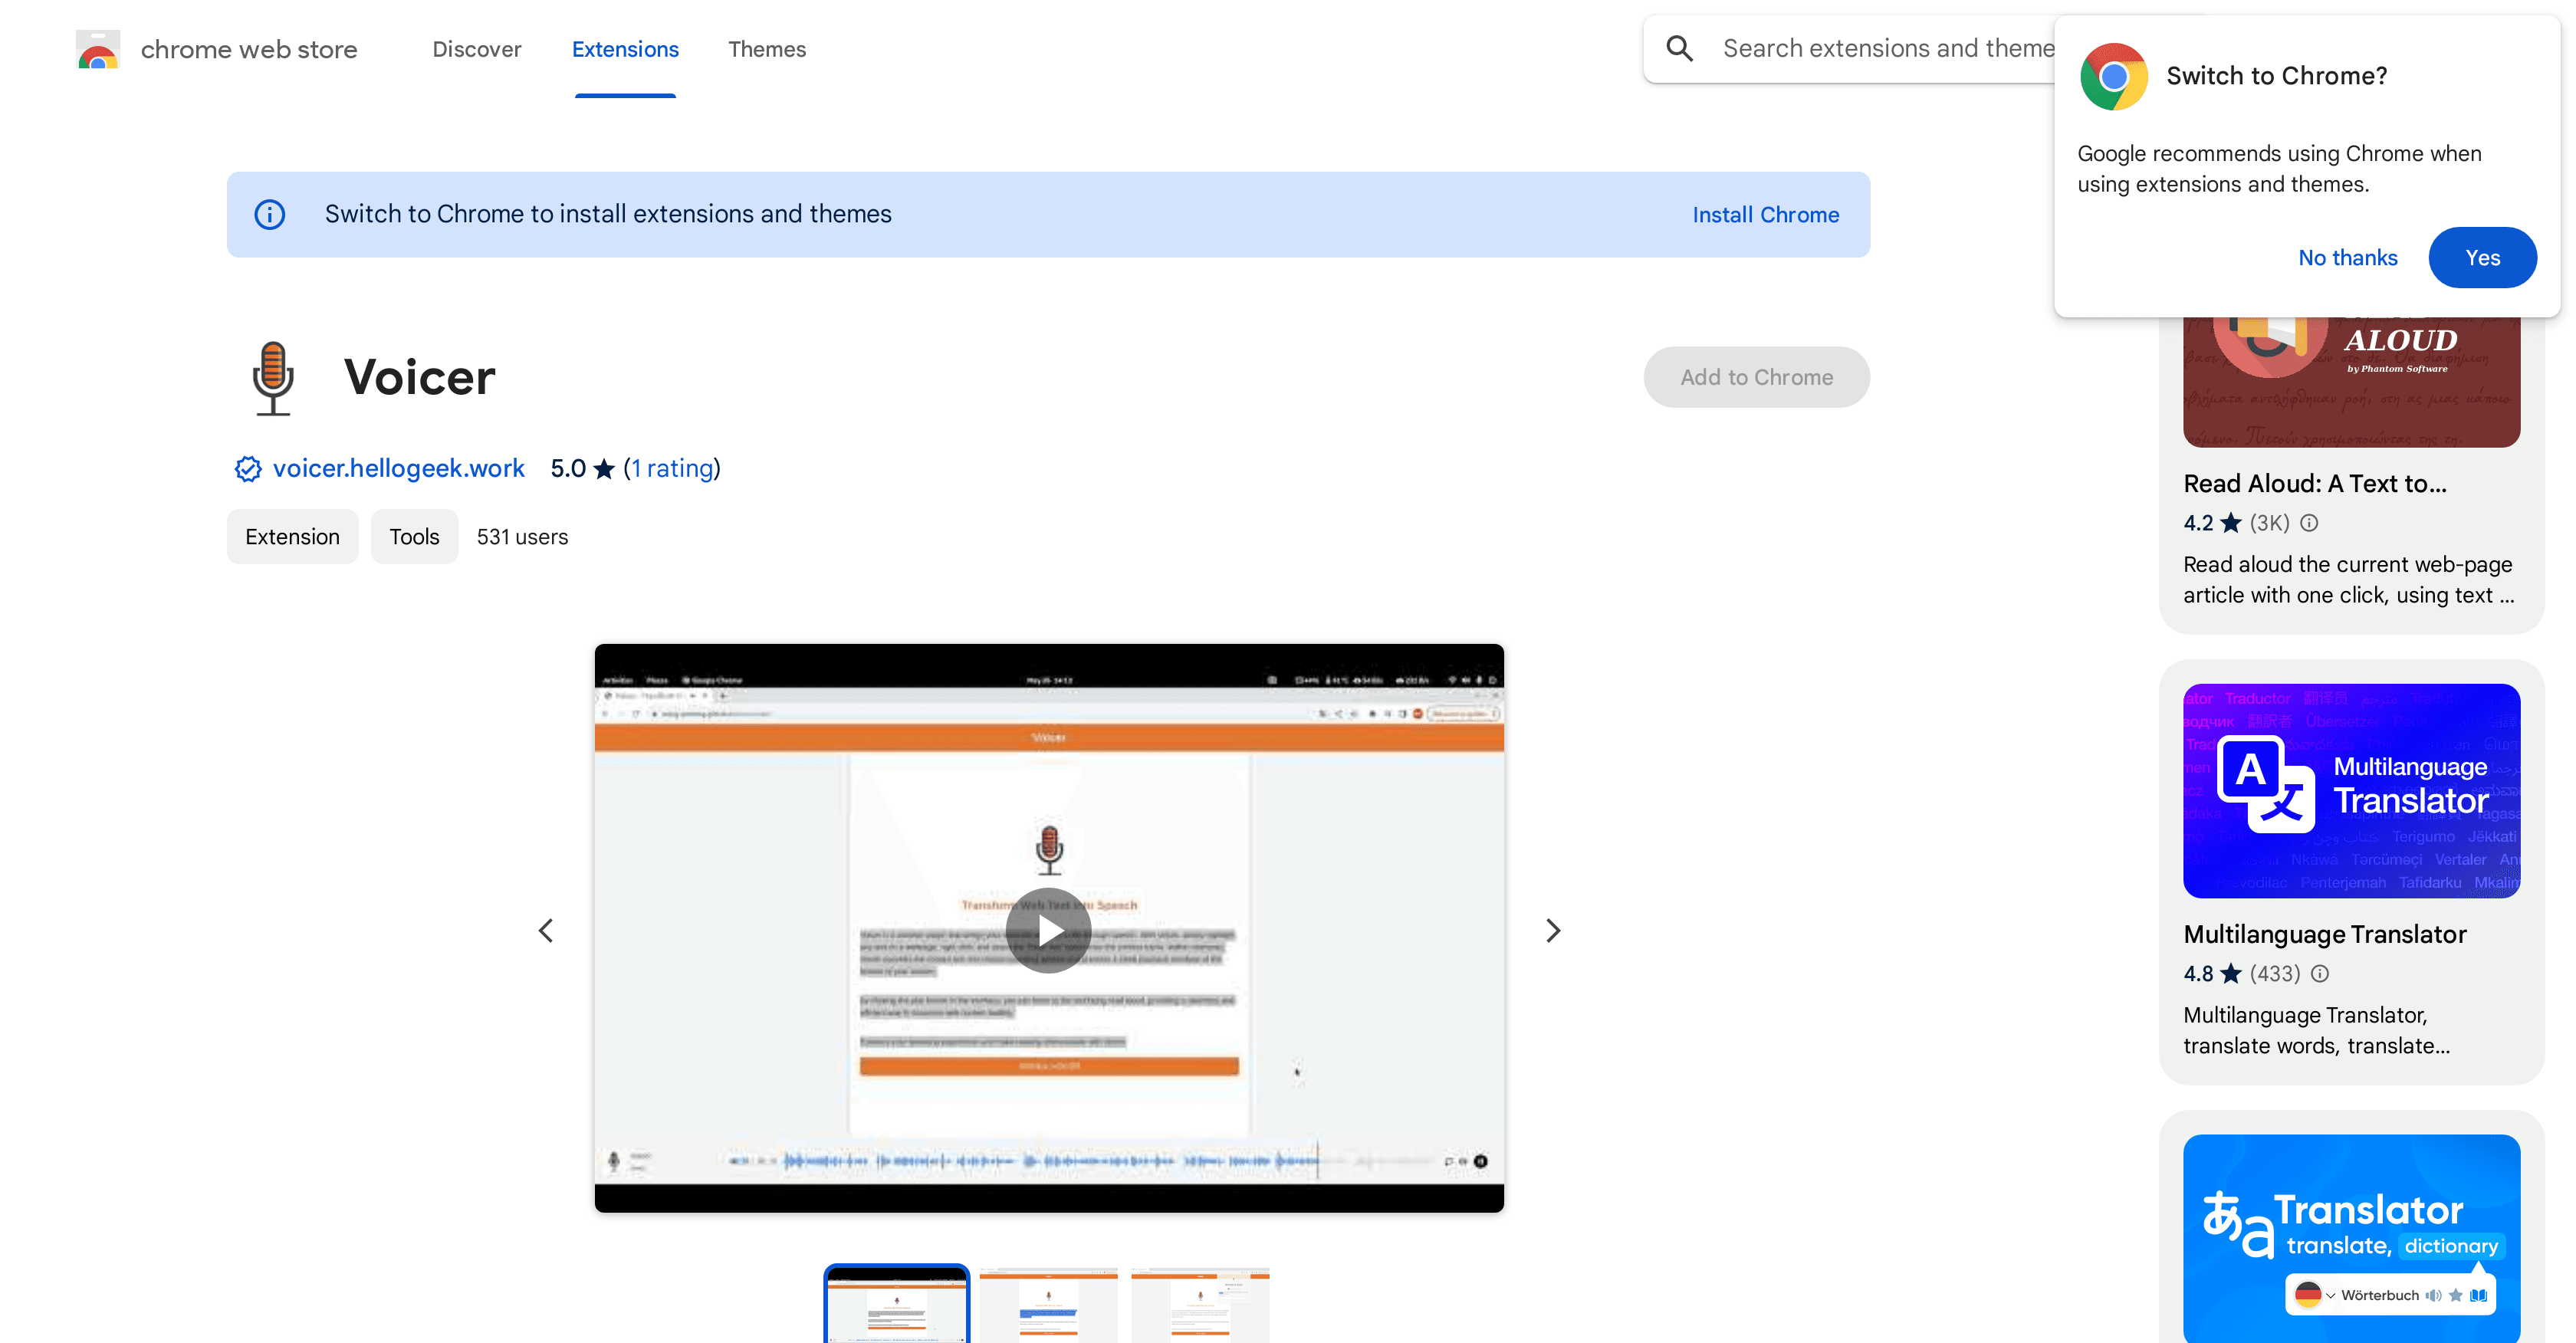The image size is (2576, 1343).
Task: Click the info icon next to Read Aloud rating
Action: (x=2309, y=522)
